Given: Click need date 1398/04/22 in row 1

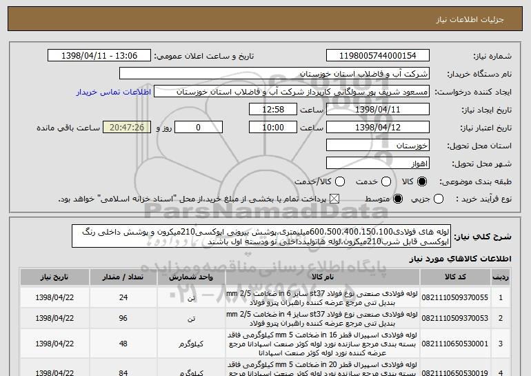Looking at the screenshot, I should [54, 297].
